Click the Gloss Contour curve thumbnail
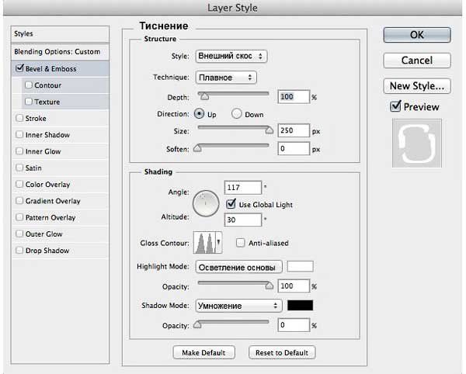Viewport: 466px width, 374px height. coord(205,243)
